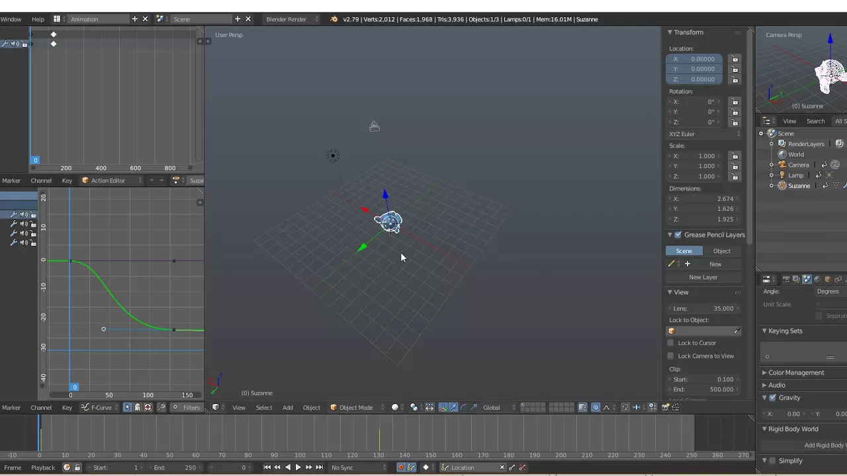The width and height of the screenshot is (847, 476).
Task: Open the Help menu in the top bar
Action: point(38,19)
